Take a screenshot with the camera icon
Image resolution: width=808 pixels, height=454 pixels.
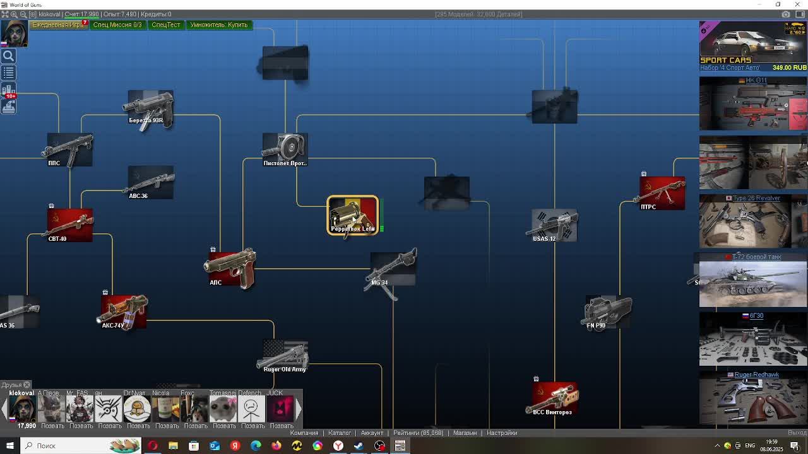786,14
